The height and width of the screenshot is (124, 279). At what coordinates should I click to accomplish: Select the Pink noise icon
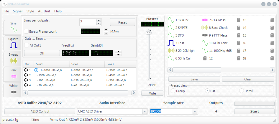click(13, 76)
